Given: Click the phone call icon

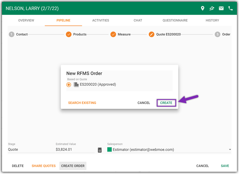Looking at the screenshot, I should point(230,8).
